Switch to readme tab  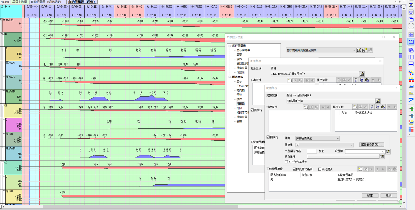5,2
